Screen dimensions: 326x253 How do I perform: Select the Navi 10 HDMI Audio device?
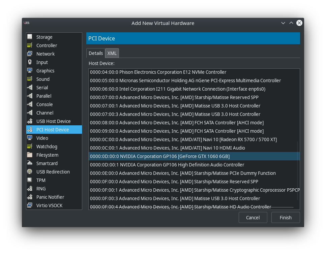coord(194,148)
